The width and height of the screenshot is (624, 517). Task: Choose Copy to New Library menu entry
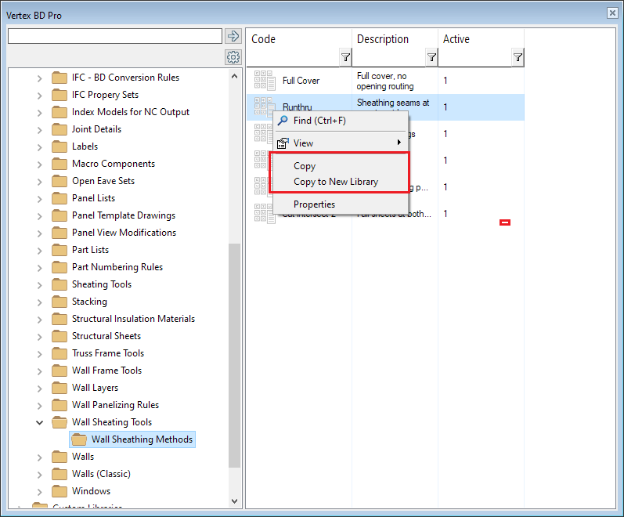[x=335, y=182]
